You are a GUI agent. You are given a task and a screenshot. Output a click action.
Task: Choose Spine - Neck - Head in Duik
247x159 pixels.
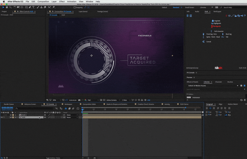tap(213, 37)
